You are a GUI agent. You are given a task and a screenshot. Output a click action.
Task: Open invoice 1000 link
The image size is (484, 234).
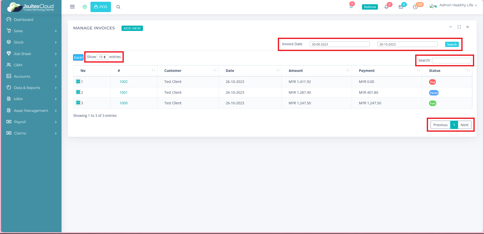pyautogui.click(x=124, y=103)
